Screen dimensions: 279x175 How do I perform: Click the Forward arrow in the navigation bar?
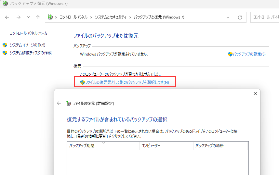pyautogui.click(x=19, y=17)
